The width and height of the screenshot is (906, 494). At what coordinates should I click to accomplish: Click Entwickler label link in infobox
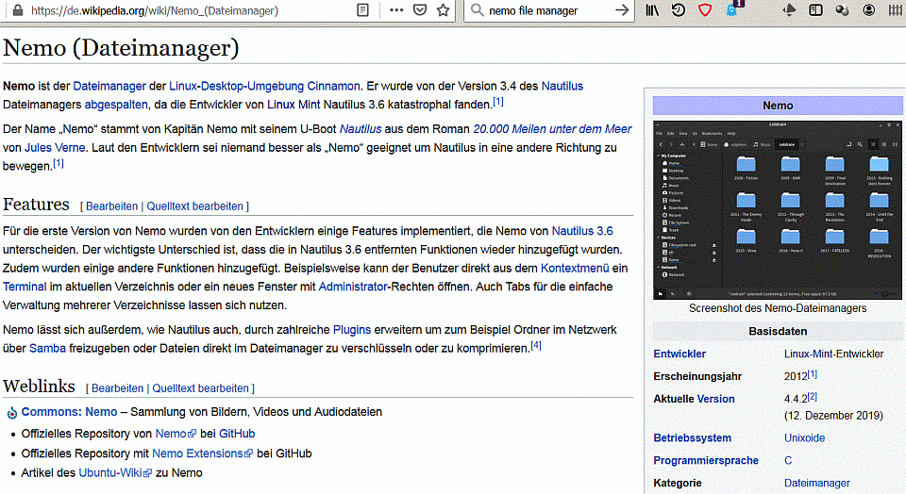[x=679, y=354]
